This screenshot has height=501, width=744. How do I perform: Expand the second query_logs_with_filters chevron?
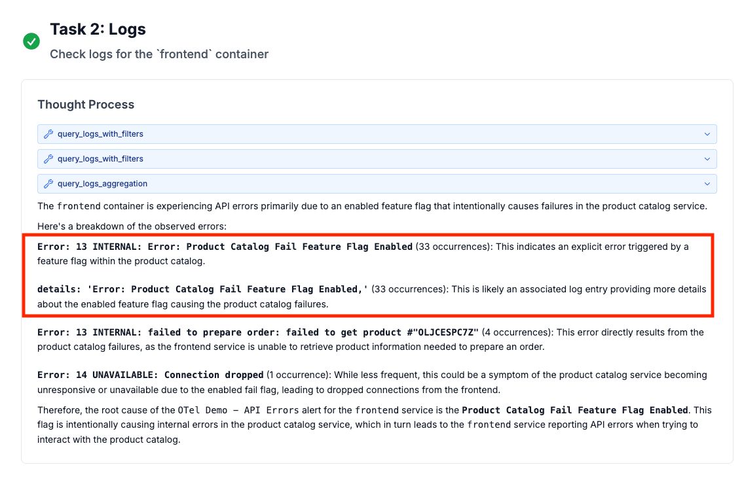[x=707, y=159]
